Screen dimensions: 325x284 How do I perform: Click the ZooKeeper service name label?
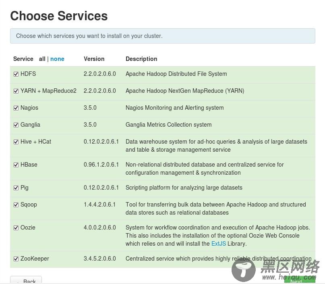35,259
